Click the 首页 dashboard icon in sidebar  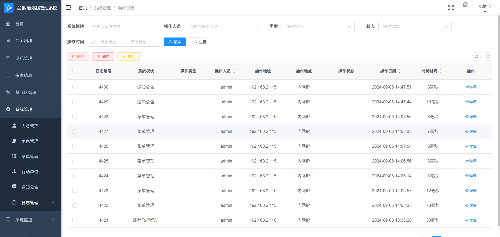pos(8,24)
